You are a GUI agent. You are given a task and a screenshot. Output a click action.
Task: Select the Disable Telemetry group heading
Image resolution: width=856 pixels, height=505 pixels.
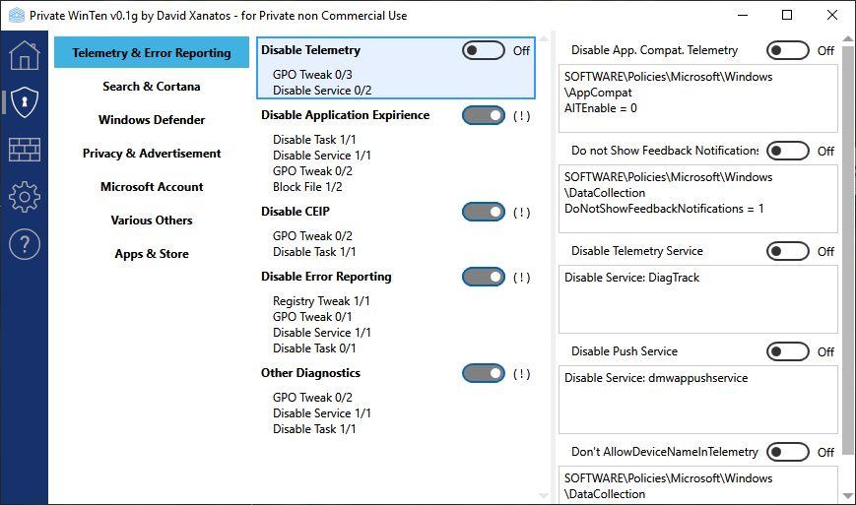click(310, 50)
